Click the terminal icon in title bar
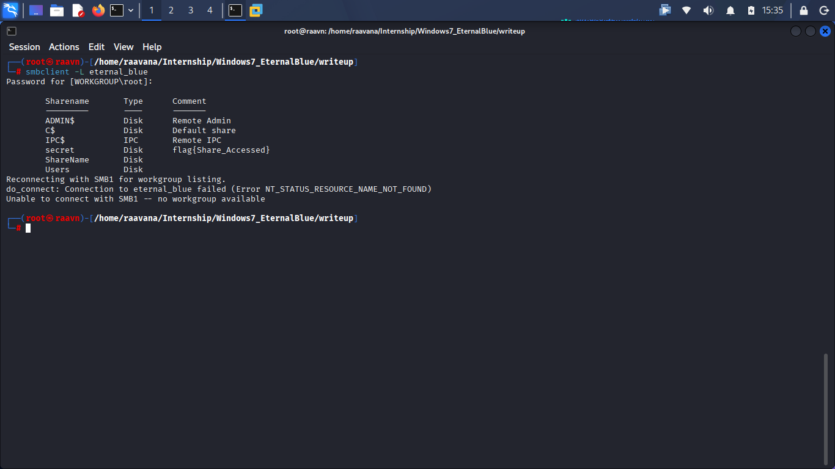Viewport: 835px width, 469px height. 12,31
